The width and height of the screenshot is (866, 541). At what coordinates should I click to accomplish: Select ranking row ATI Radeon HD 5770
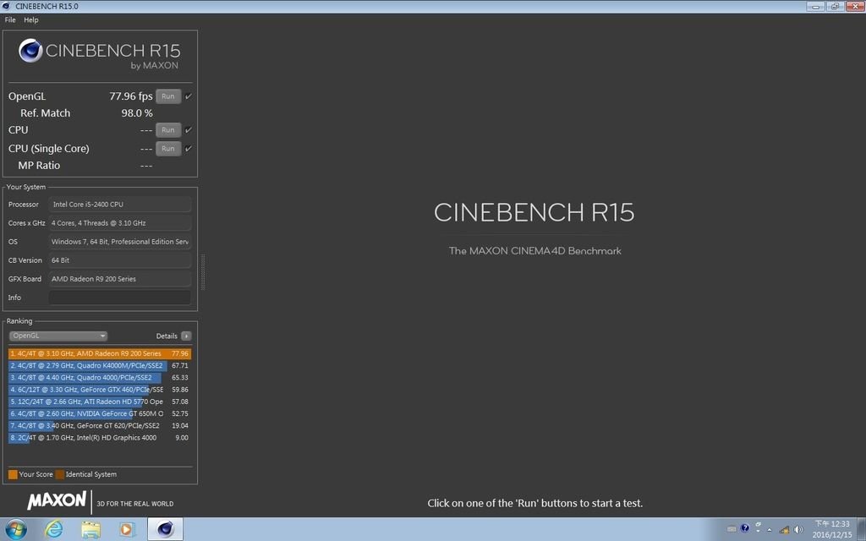pyautogui.click(x=100, y=402)
